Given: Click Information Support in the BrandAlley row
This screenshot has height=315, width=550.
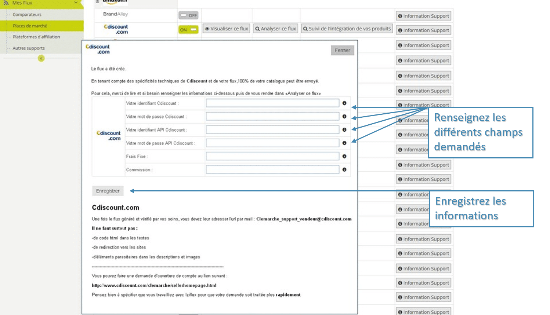Looking at the screenshot, I should click(423, 16).
